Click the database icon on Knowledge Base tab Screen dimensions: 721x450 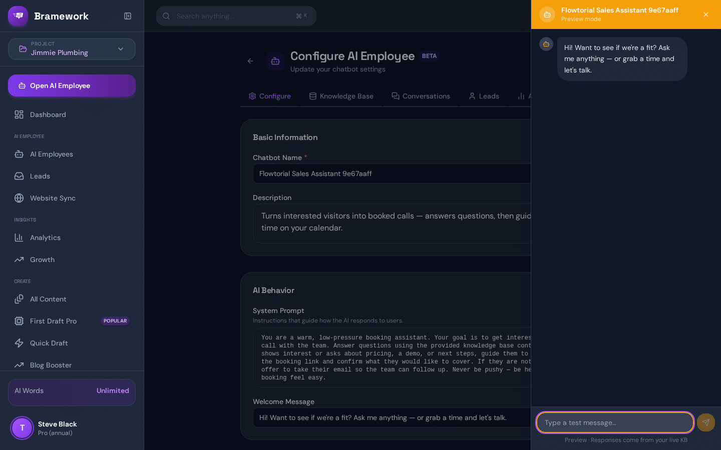coord(313,96)
